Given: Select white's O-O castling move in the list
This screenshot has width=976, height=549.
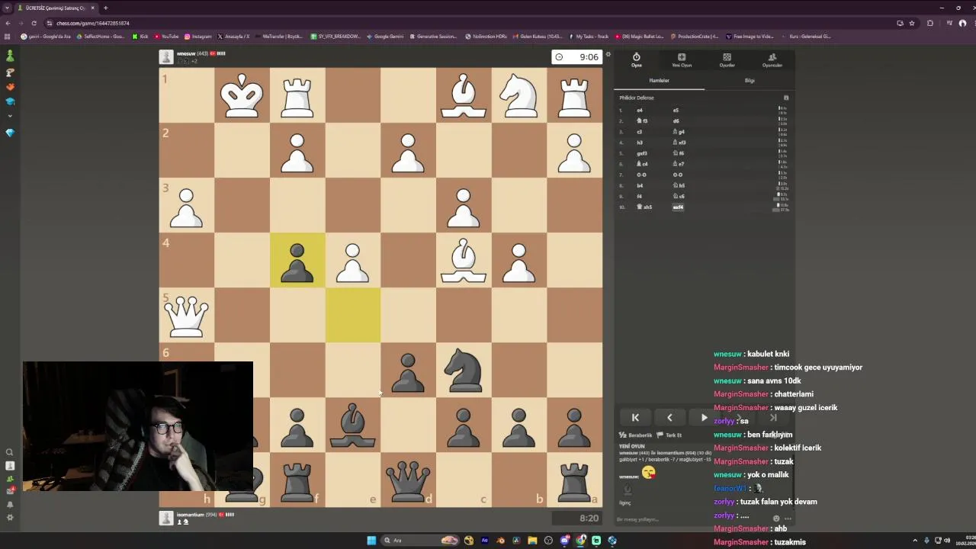Looking at the screenshot, I should coord(641,175).
